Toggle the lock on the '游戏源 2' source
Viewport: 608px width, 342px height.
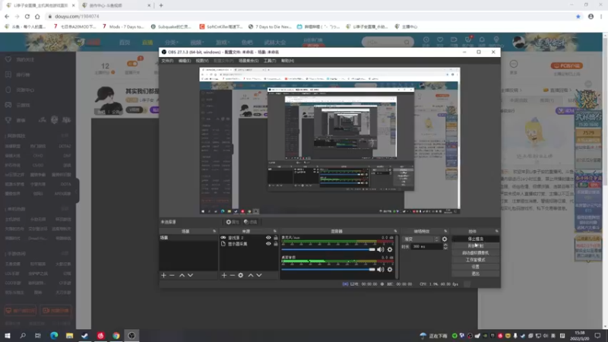point(276,238)
